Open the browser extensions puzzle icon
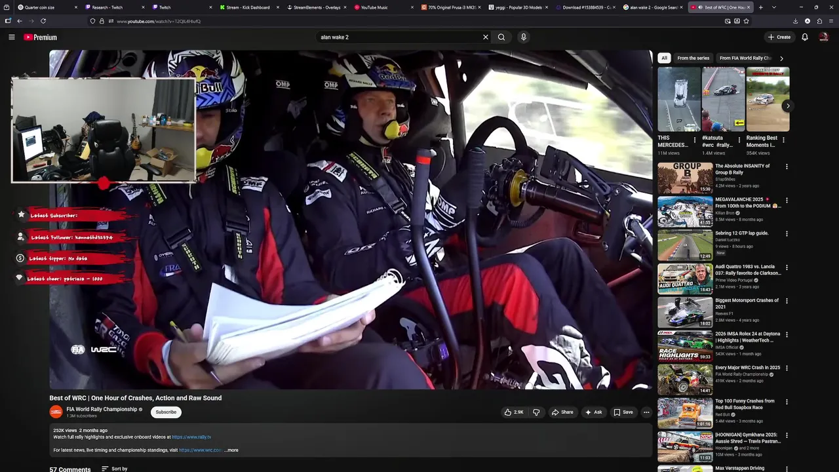Image resolution: width=839 pixels, height=472 pixels. pos(819,21)
